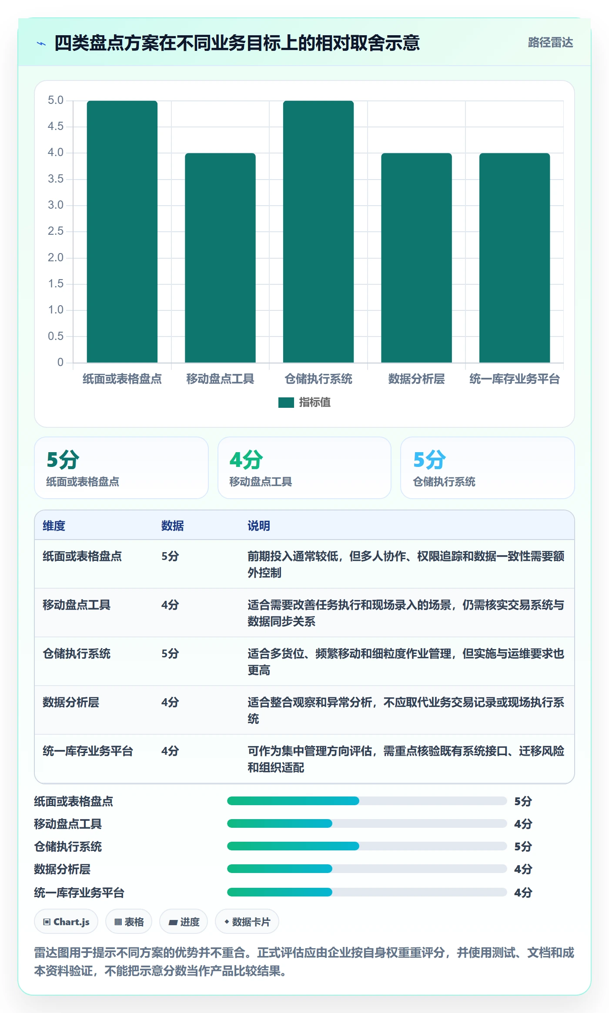609x1013 pixels.
Task: Open the 4分 移动盘点工具 data card
Action: (x=304, y=468)
